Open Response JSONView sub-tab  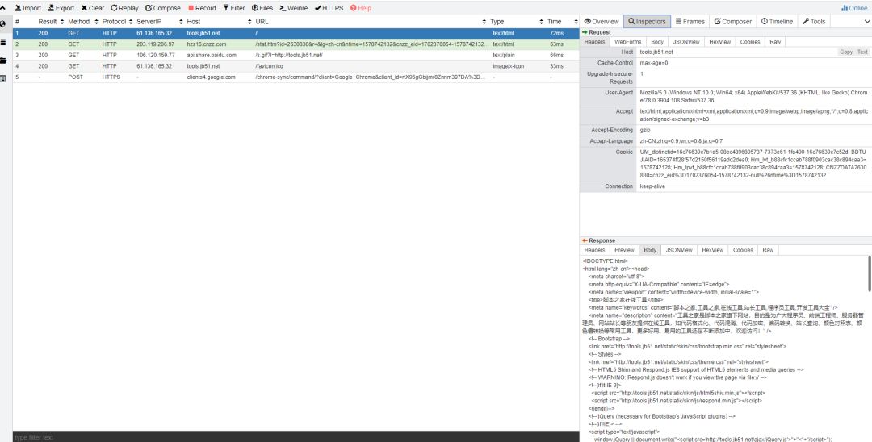(x=678, y=250)
